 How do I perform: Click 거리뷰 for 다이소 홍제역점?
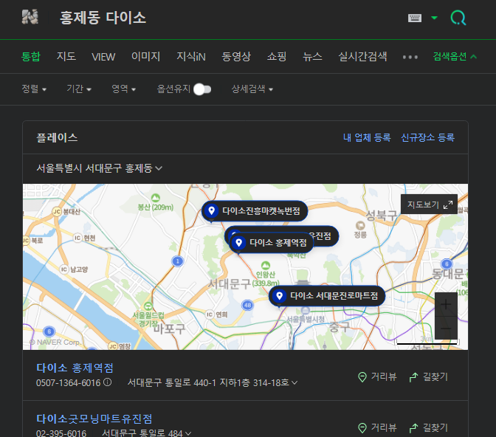(377, 376)
